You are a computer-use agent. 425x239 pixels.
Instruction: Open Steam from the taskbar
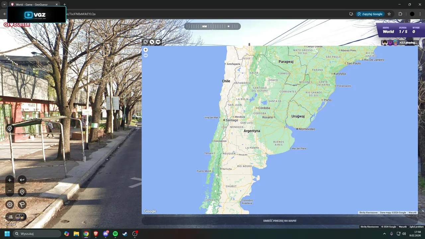[125, 234]
